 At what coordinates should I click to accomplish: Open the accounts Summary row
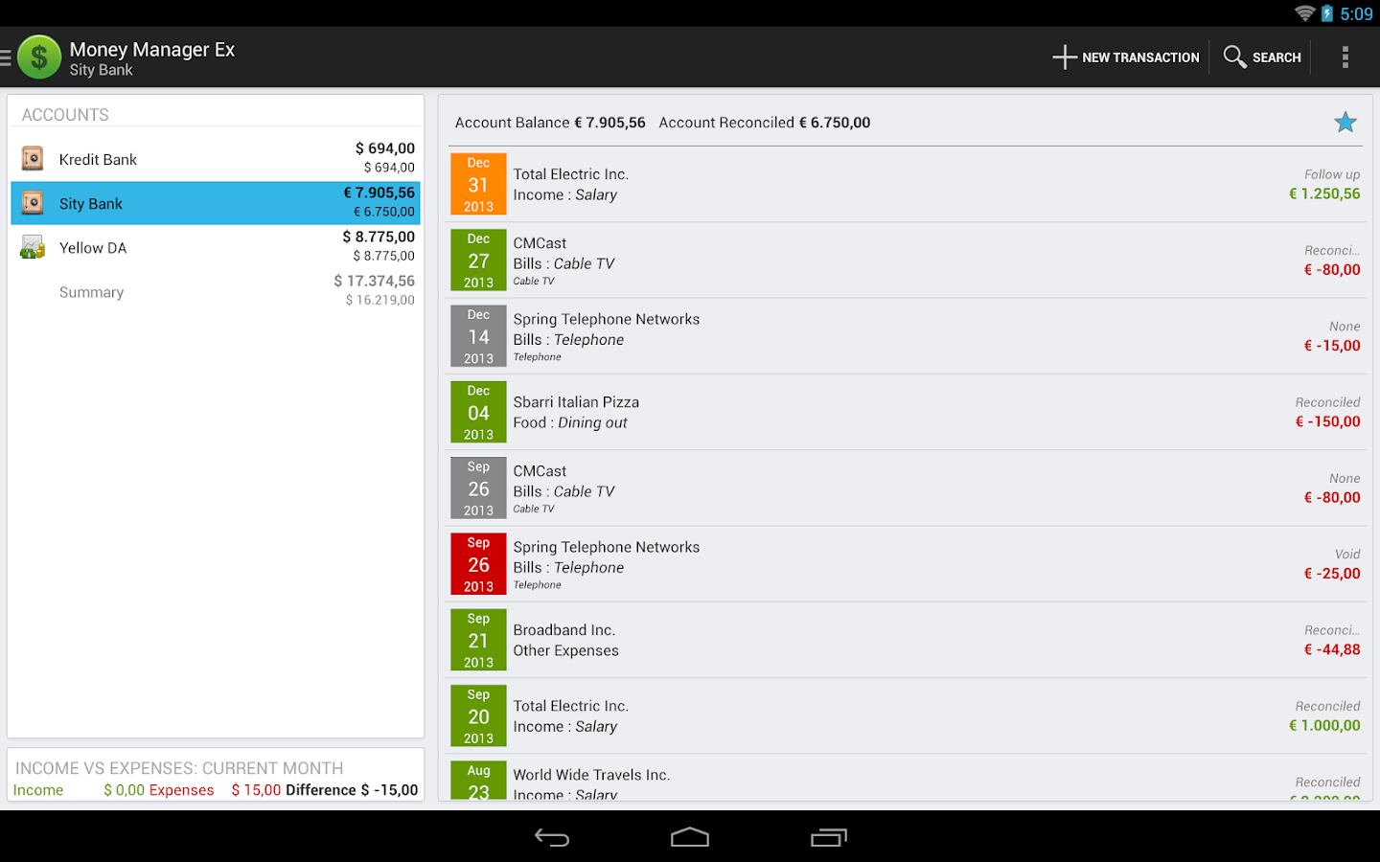[x=216, y=291]
